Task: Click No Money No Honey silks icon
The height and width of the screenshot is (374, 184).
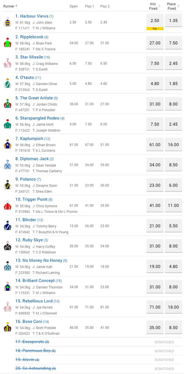Action: tap(7, 266)
